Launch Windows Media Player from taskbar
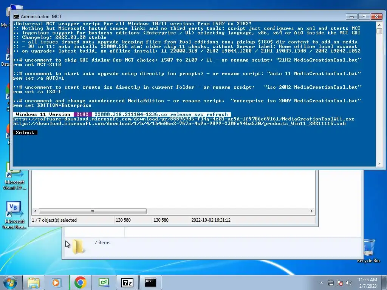 (x=57, y=282)
